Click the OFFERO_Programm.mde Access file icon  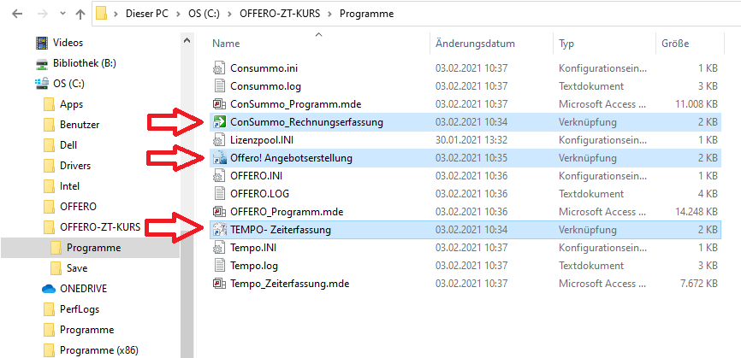pyautogui.click(x=219, y=211)
